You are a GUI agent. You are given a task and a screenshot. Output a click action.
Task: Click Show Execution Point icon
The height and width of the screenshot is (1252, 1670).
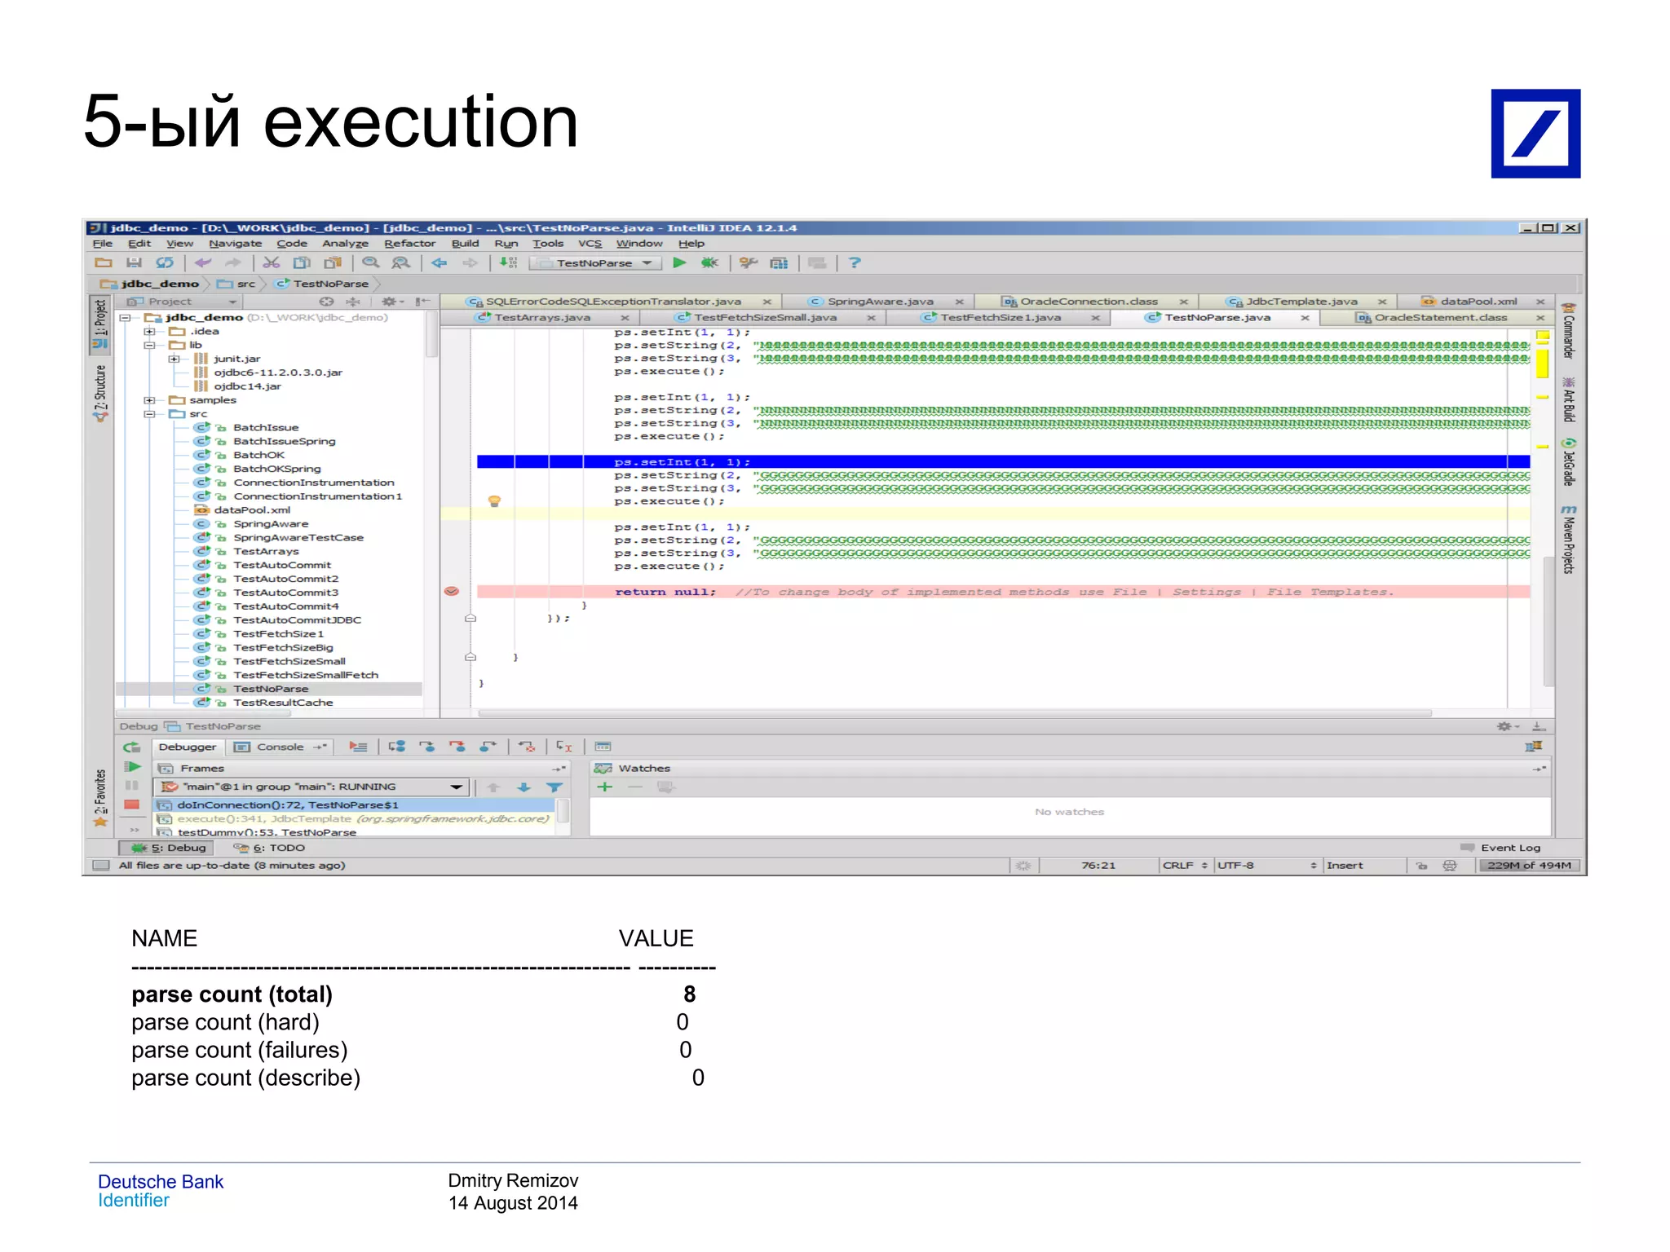tap(358, 747)
